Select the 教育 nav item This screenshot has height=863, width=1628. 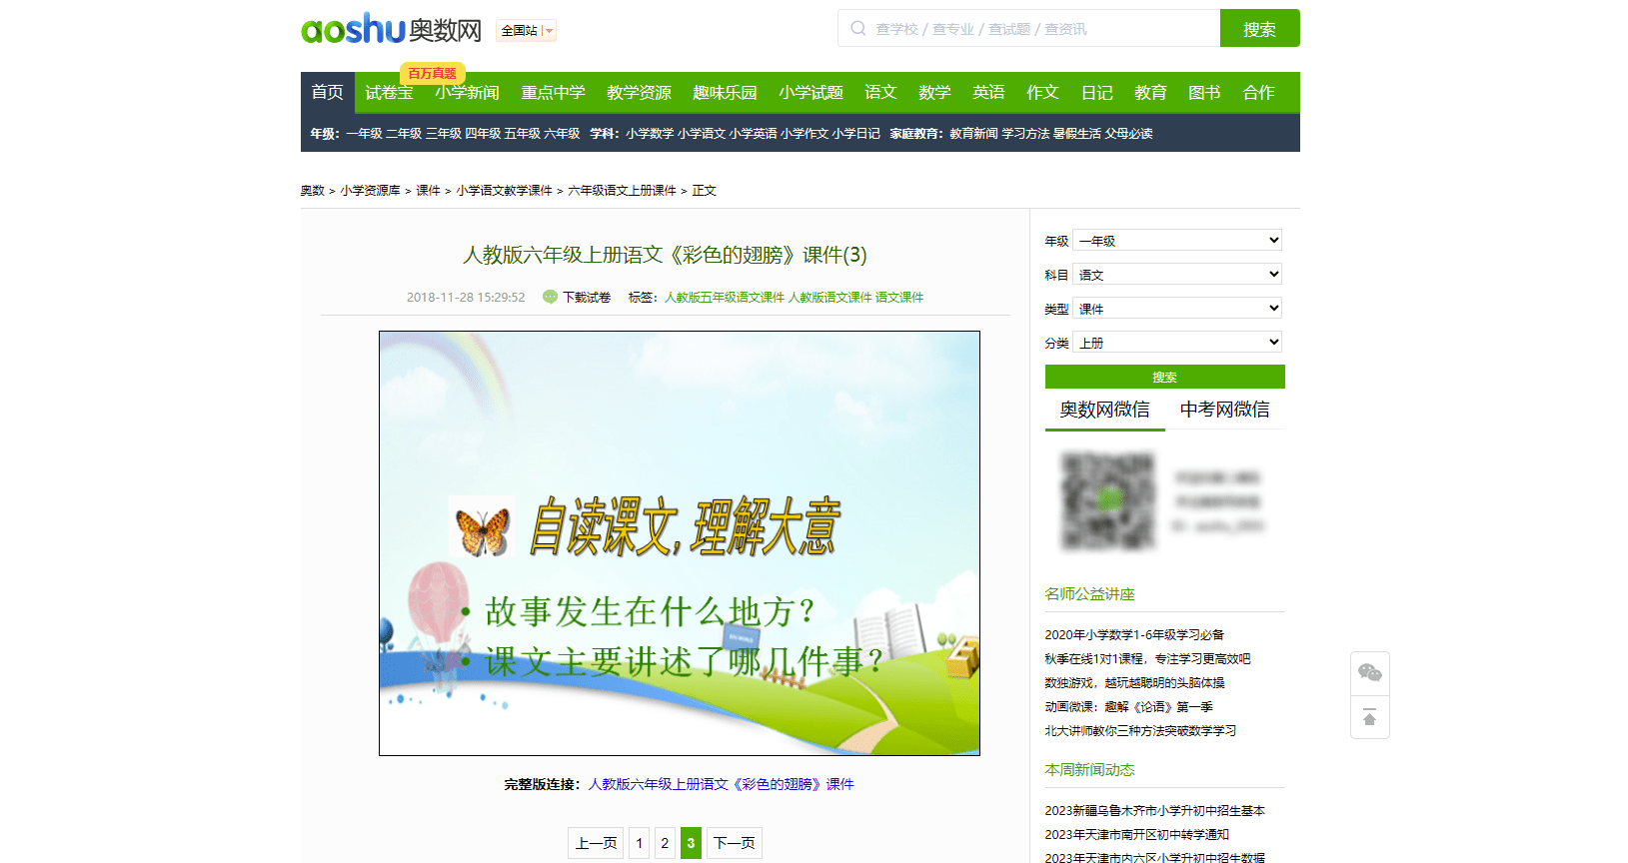1150,92
